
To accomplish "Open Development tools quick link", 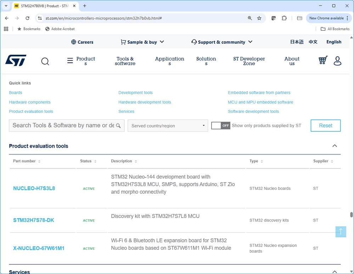I will click(x=135, y=93).
